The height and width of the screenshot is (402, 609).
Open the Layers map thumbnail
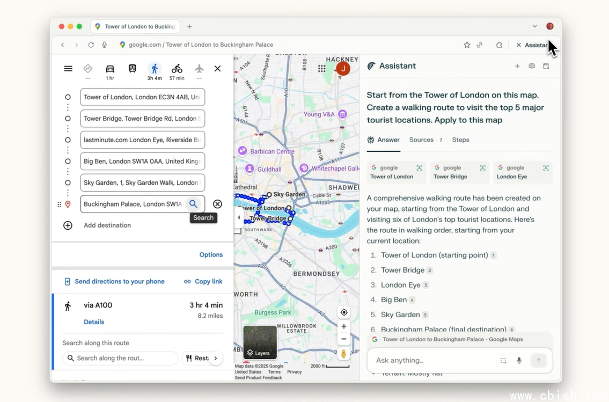pos(260,342)
